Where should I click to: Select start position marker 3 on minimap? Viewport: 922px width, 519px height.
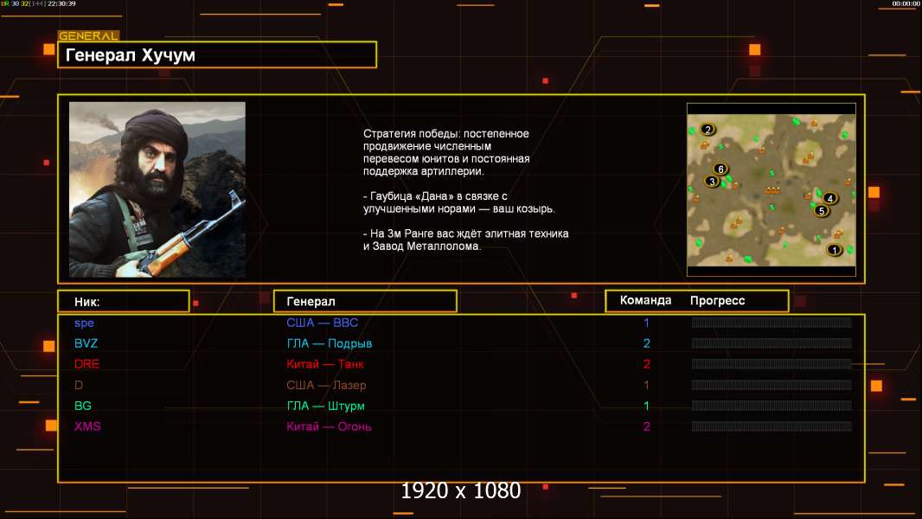[x=712, y=182]
